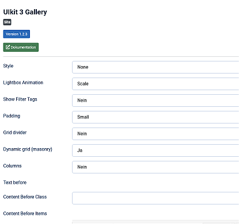This screenshot has width=239, height=224.
Task: Click the Show Filter Tags label
Action: click(x=20, y=99)
